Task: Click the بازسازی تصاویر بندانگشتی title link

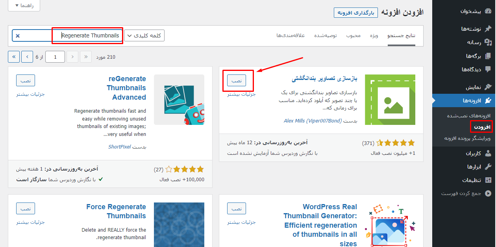Action: click(324, 79)
